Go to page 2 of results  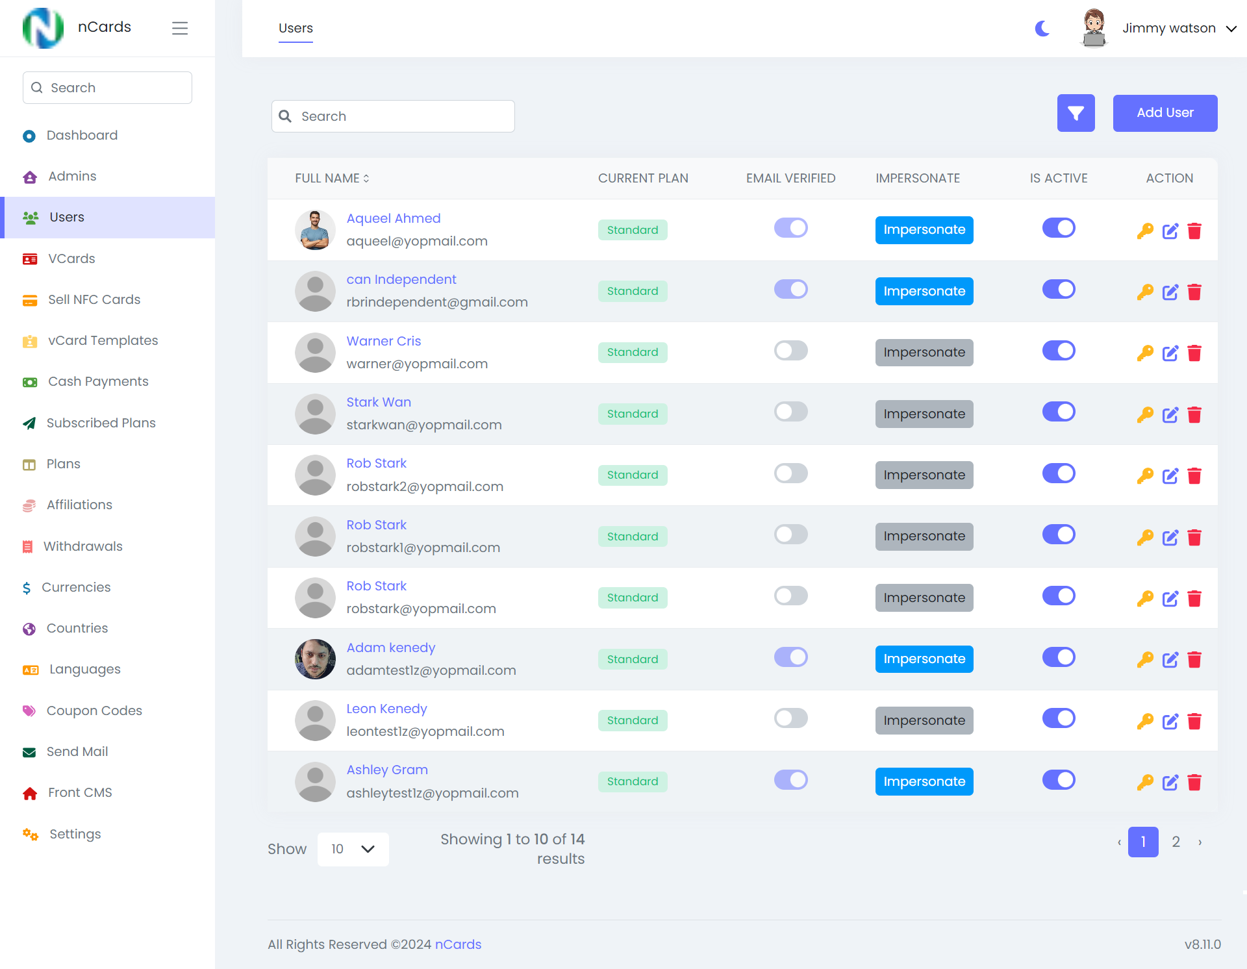click(1176, 842)
